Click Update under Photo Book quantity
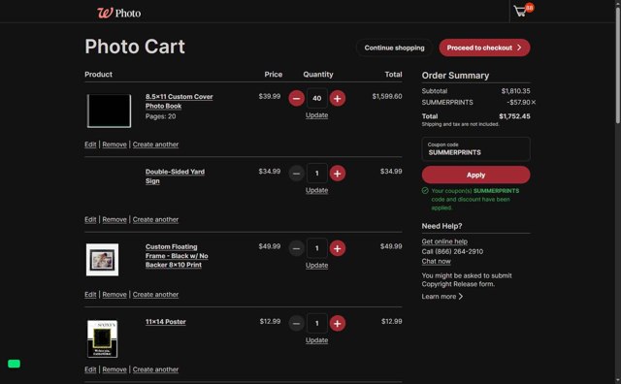Screen dimensions: 621x384 pos(317,115)
